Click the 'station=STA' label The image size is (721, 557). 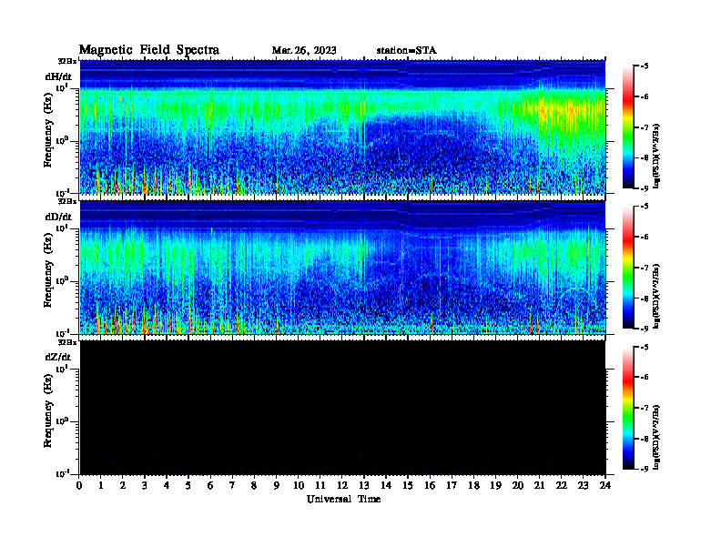tap(407, 50)
